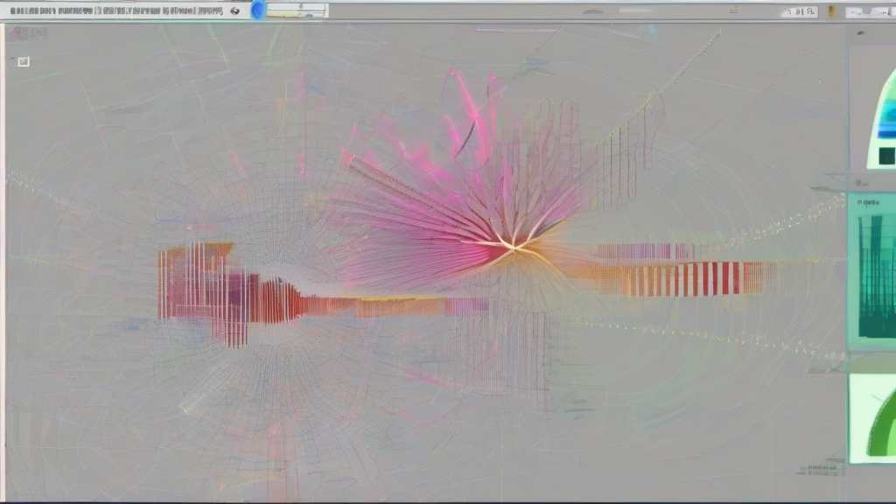Pick the dark teal swatch under the top-right gauge
This screenshot has height=504, width=896.
(886, 156)
